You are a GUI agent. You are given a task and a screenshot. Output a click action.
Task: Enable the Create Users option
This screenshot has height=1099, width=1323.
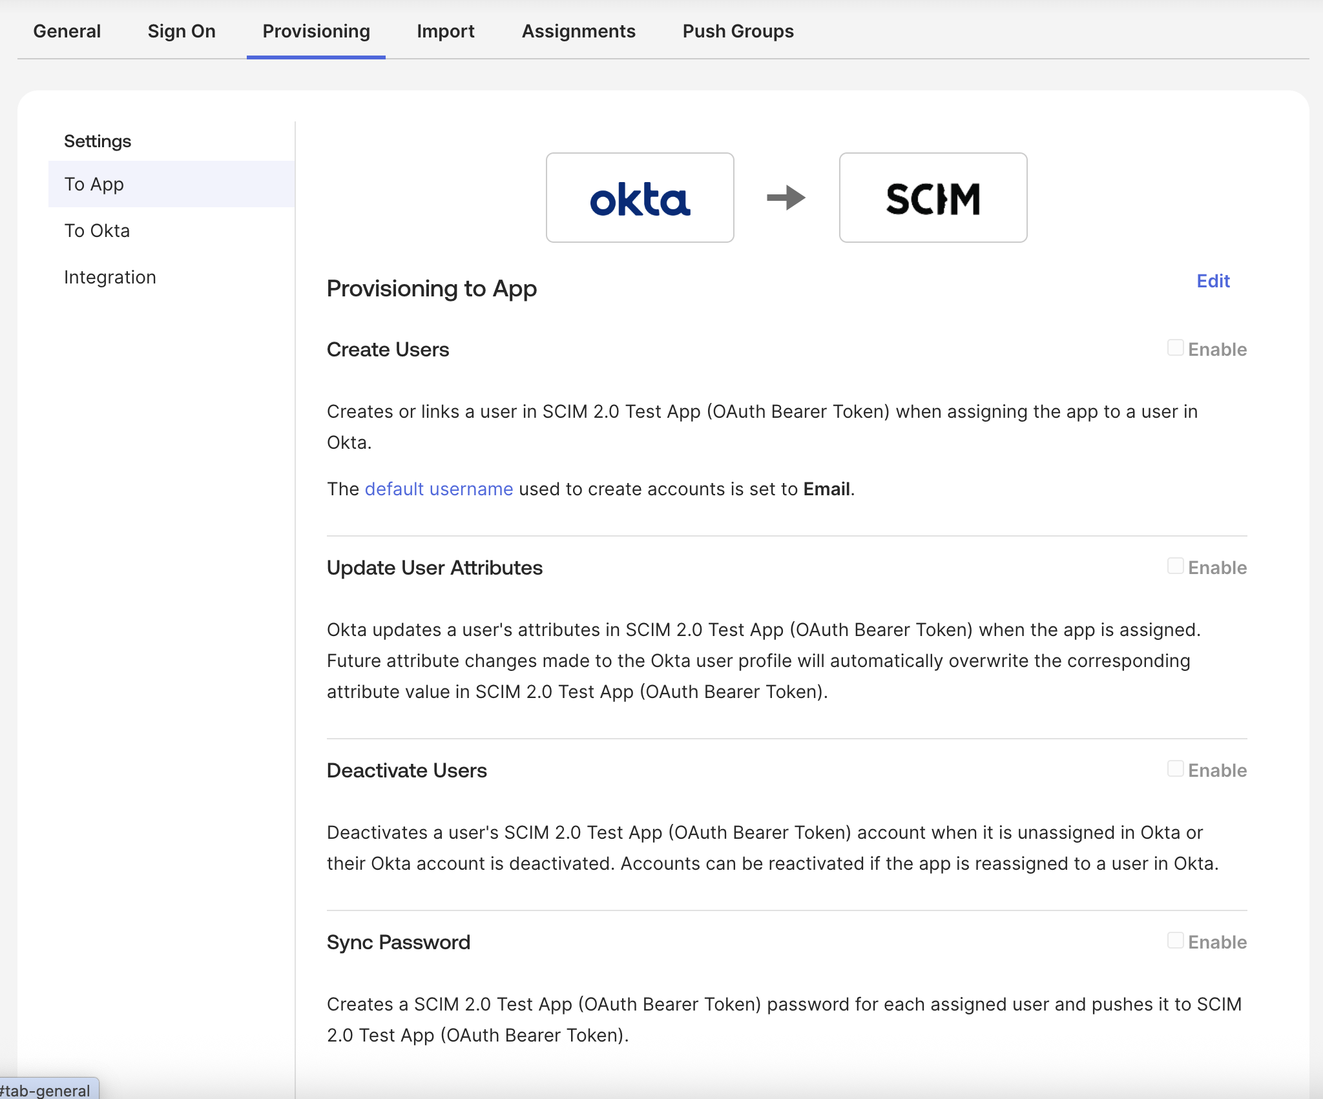coord(1174,348)
